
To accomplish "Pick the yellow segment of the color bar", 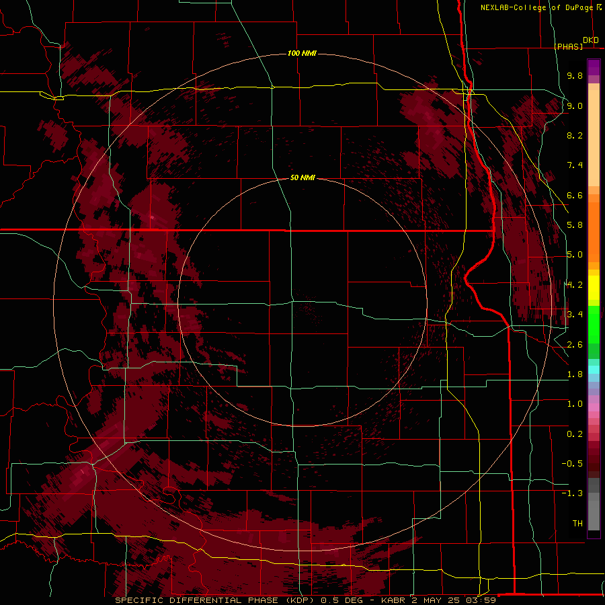I will (594, 288).
